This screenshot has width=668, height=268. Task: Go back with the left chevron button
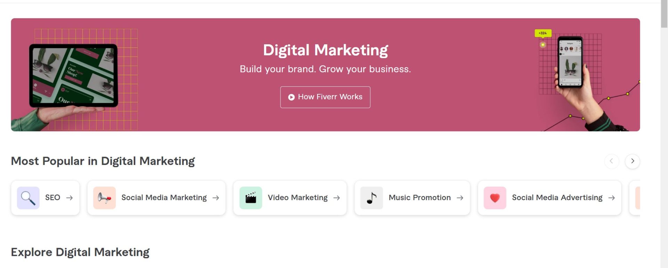click(612, 161)
